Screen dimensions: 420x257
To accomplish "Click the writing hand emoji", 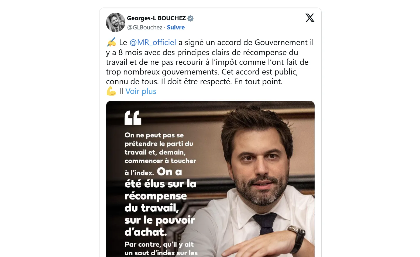I will (x=111, y=42).
